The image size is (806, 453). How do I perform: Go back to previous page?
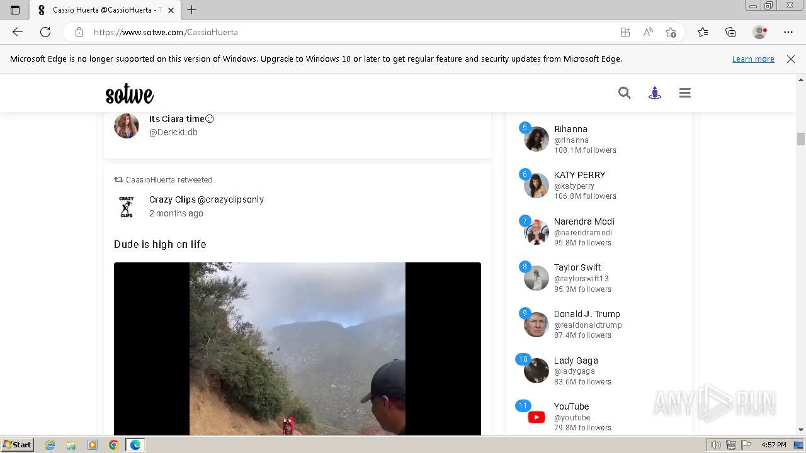(x=18, y=32)
